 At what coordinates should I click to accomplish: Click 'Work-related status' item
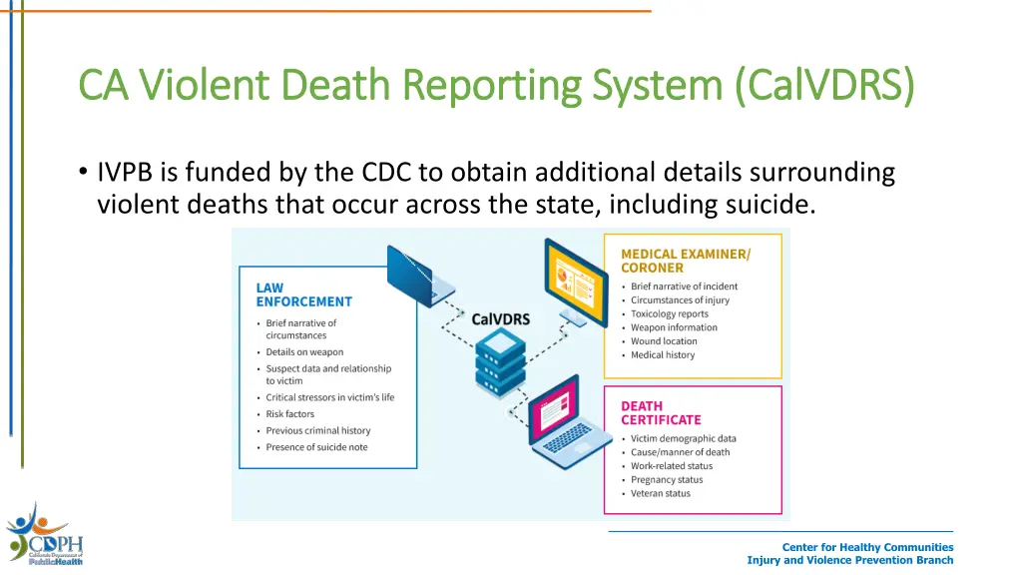(672, 466)
